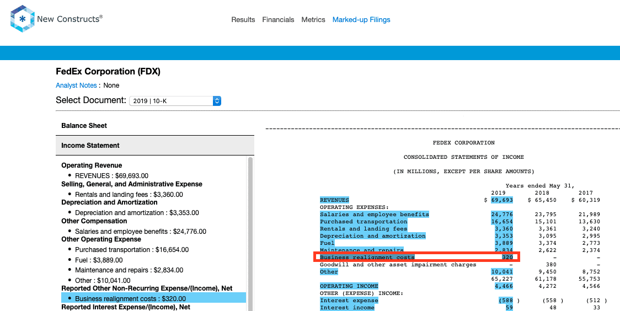Select Rentals and landing fees : $3,360.00 item
This screenshot has width=620, height=311.
pos(129,195)
